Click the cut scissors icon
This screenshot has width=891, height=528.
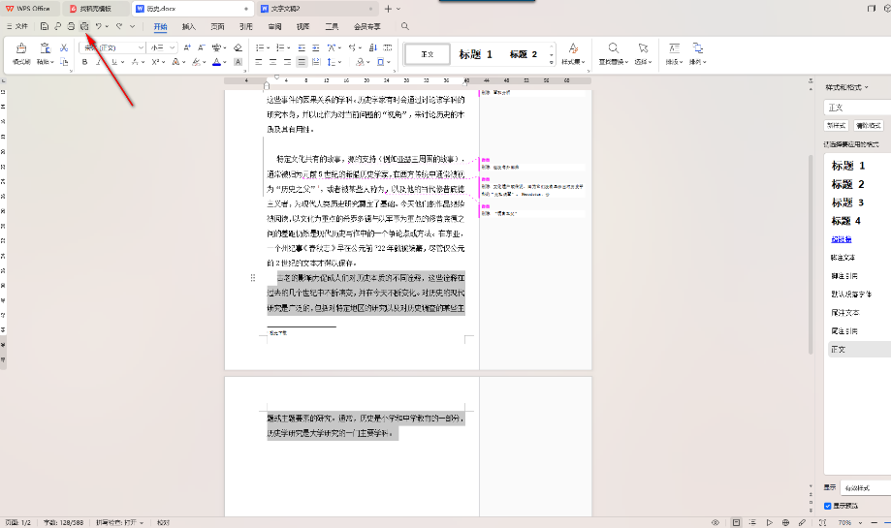point(63,47)
